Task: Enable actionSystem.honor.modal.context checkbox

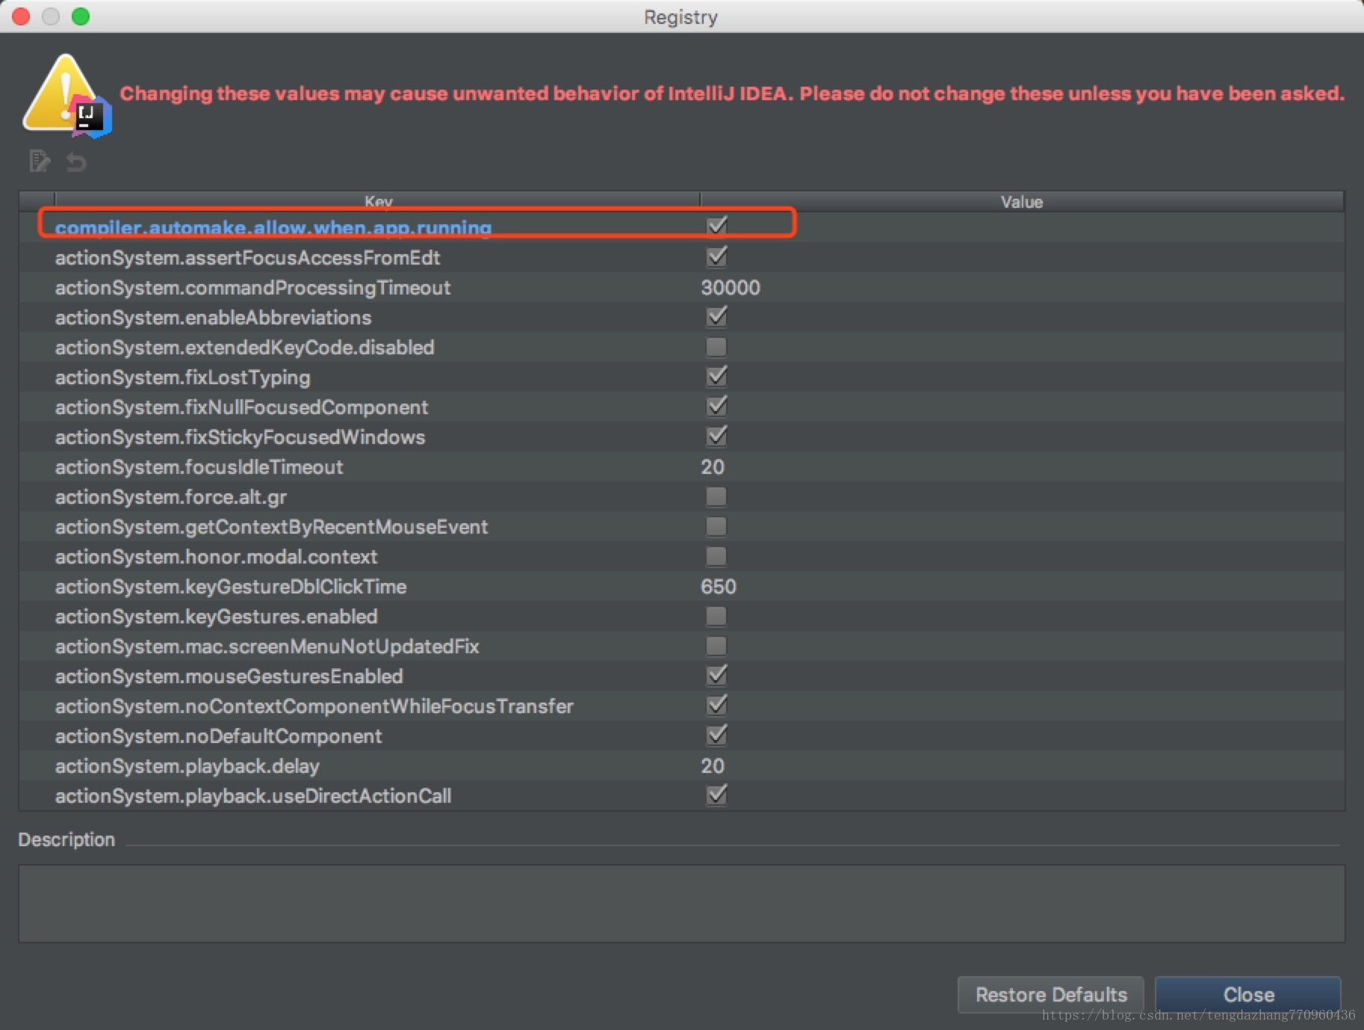Action: [x=716, y=556]
